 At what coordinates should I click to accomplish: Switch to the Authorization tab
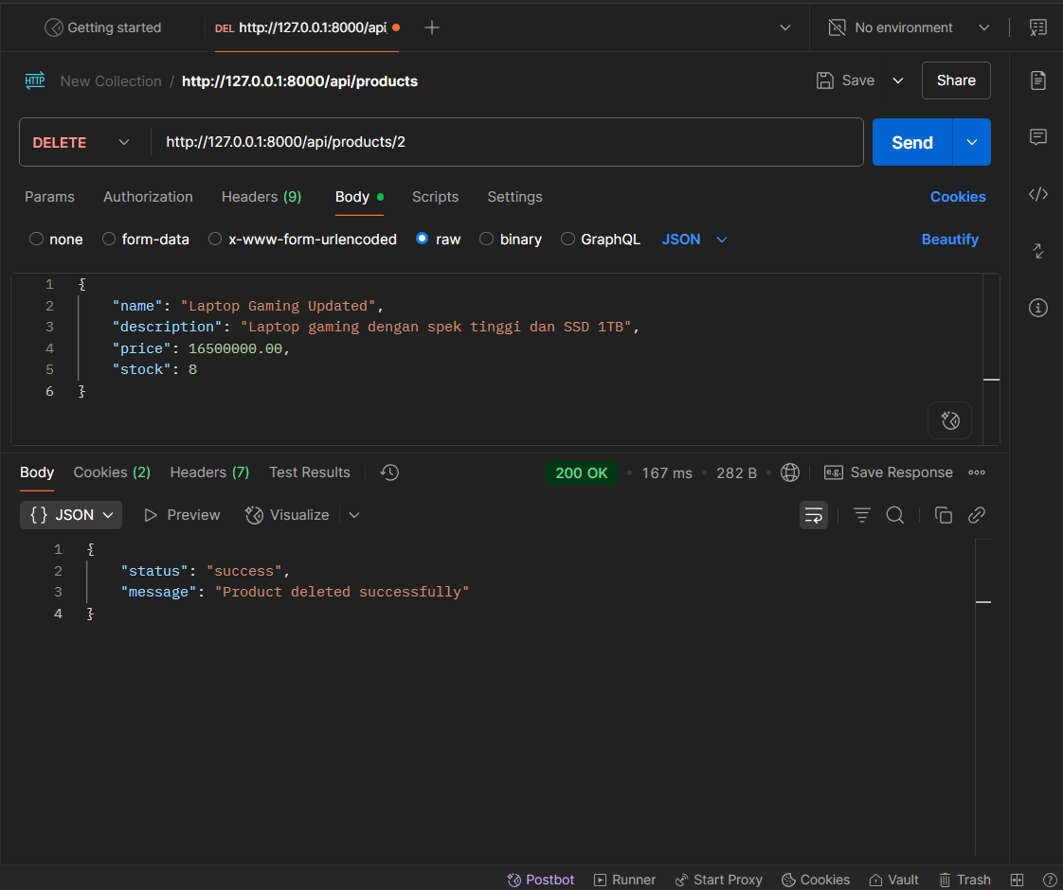coord(148,197)
